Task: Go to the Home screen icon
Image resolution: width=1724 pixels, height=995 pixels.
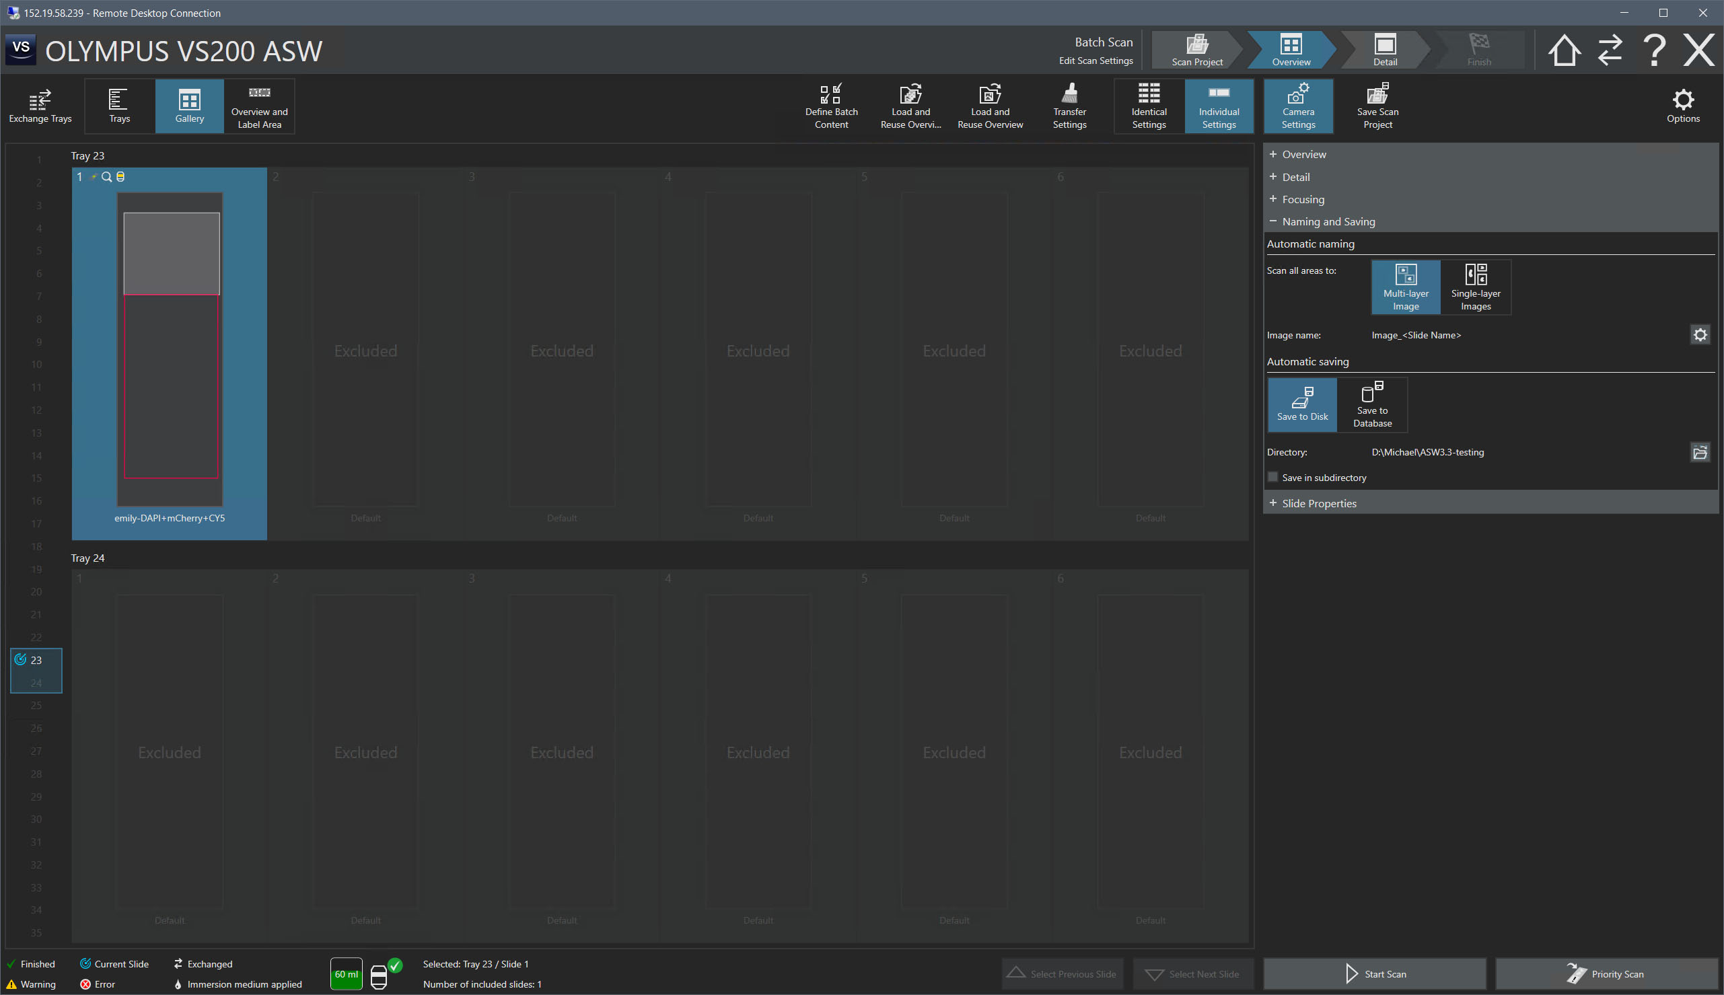Action: click(x=1563, y=50)
